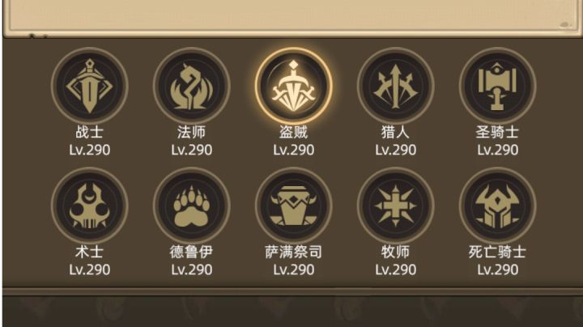The height and width of the screenshot is (327, 583).
Task: Select the Paladin (圣骑士) hammer icon
Action: (497, 86)
